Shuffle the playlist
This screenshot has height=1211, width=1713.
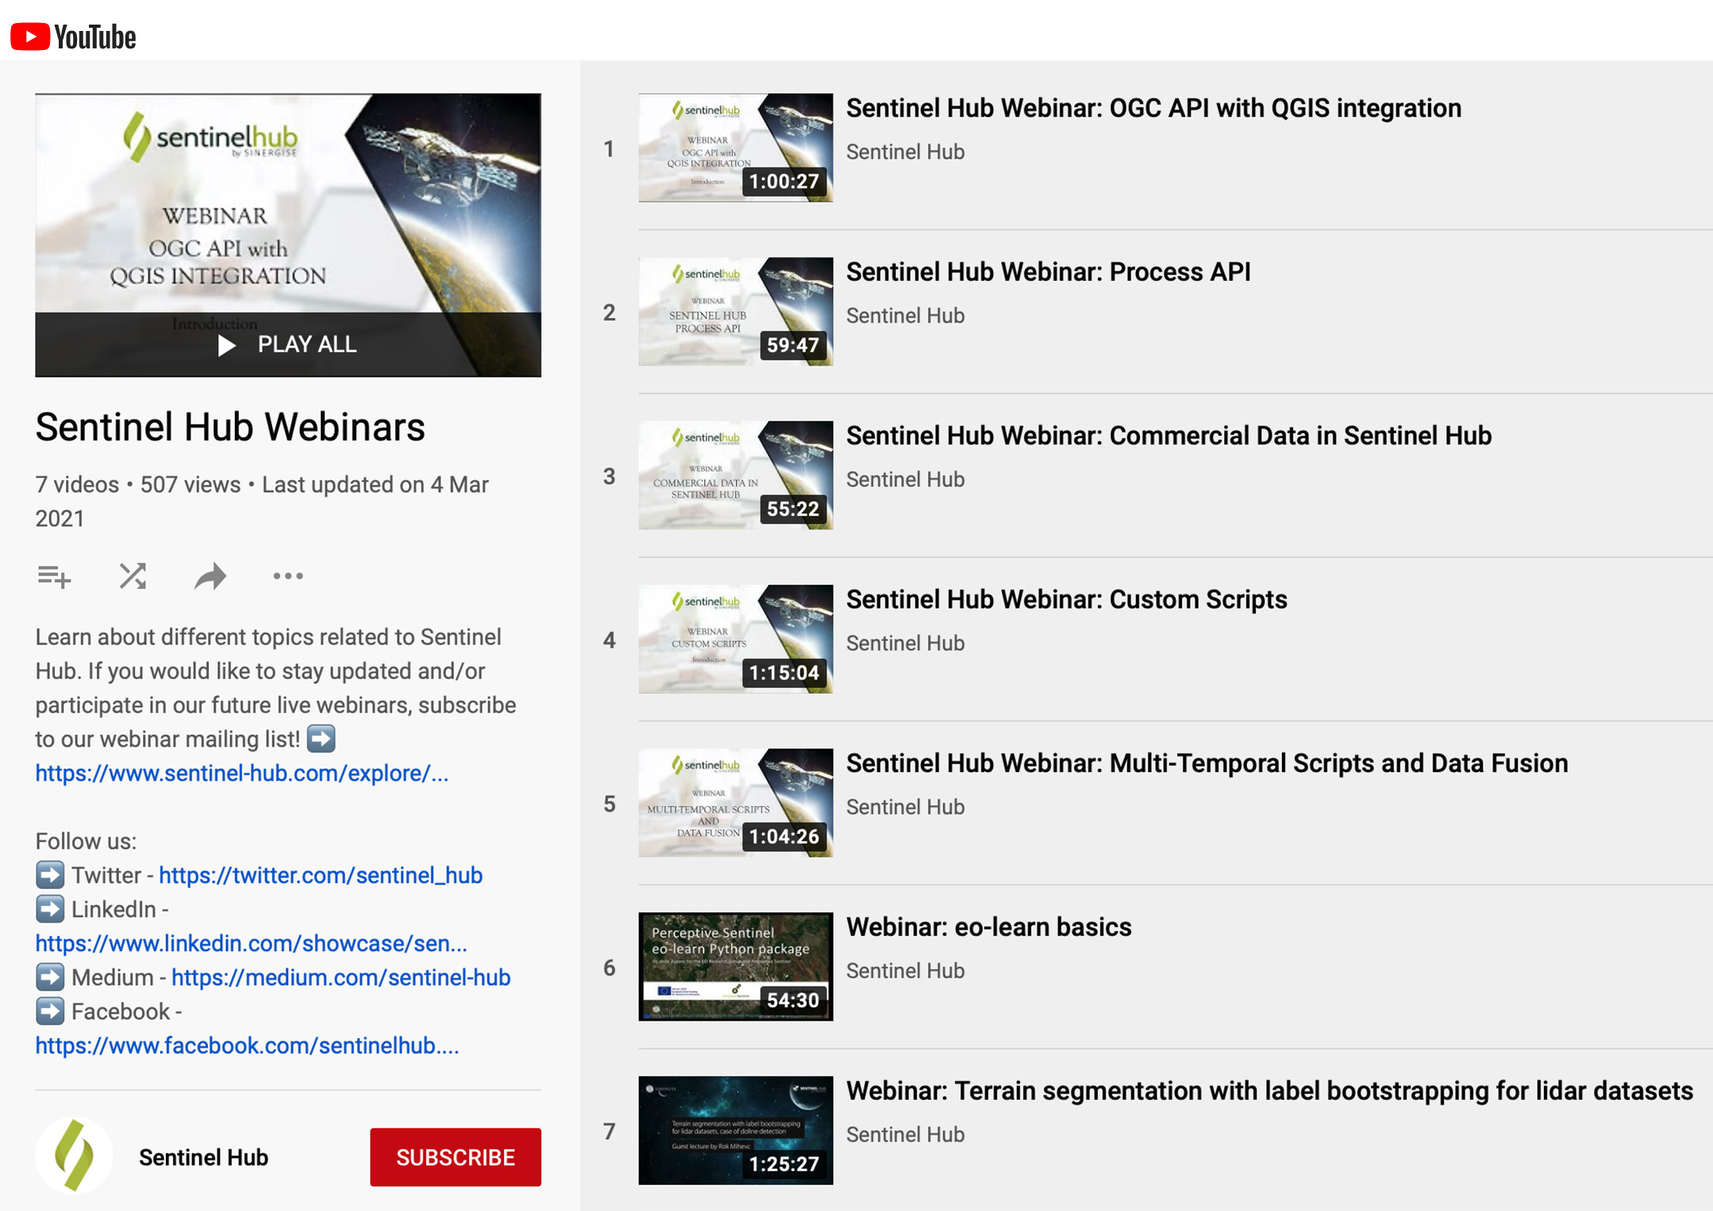pos(133,576)
